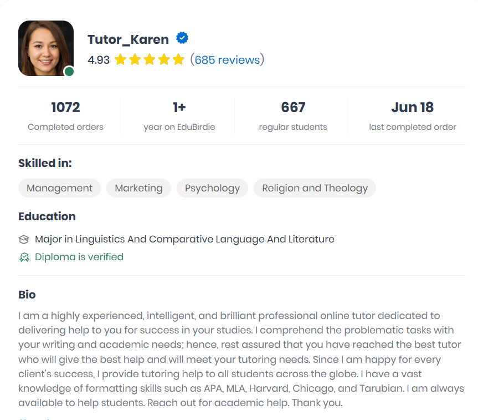Click the blue verified badge next to Tutor_Karen
Screen dimensions: 478x420
(x=182, y=38)
